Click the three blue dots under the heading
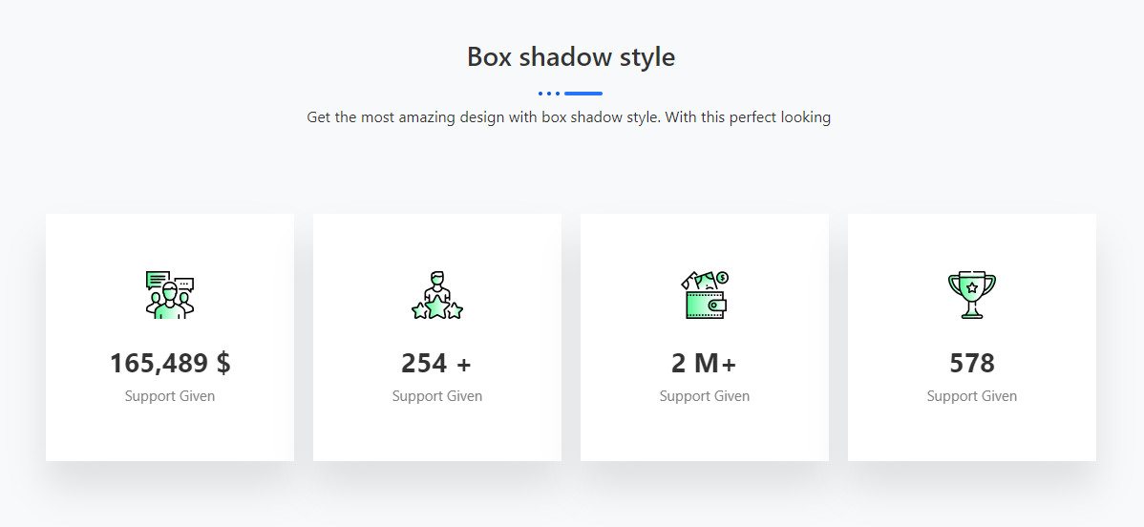This screenshot has width=1144, height=527. click(x=548, y=94)
